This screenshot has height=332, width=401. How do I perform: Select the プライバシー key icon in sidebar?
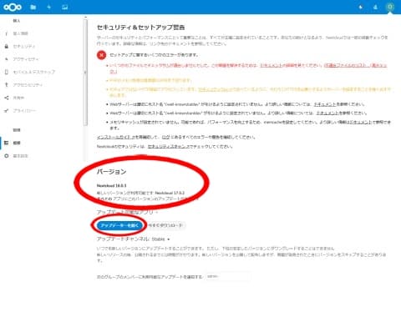tap(7, 111)
